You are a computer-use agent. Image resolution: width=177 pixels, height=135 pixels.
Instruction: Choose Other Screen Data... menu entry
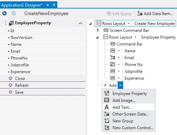click(x=129, y=114)
